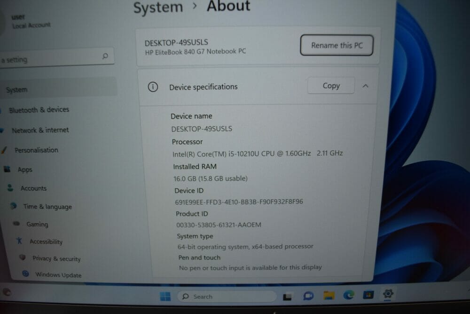Click the Device specifications info icon

pyautogui.click(x=153, y=87)
